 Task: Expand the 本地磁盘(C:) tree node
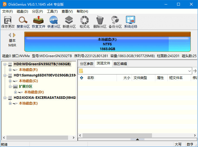(10, 81)
